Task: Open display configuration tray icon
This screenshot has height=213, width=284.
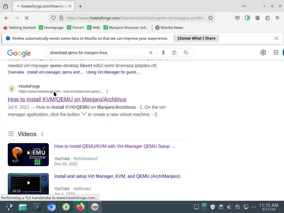Action: [x=246, y=207]
